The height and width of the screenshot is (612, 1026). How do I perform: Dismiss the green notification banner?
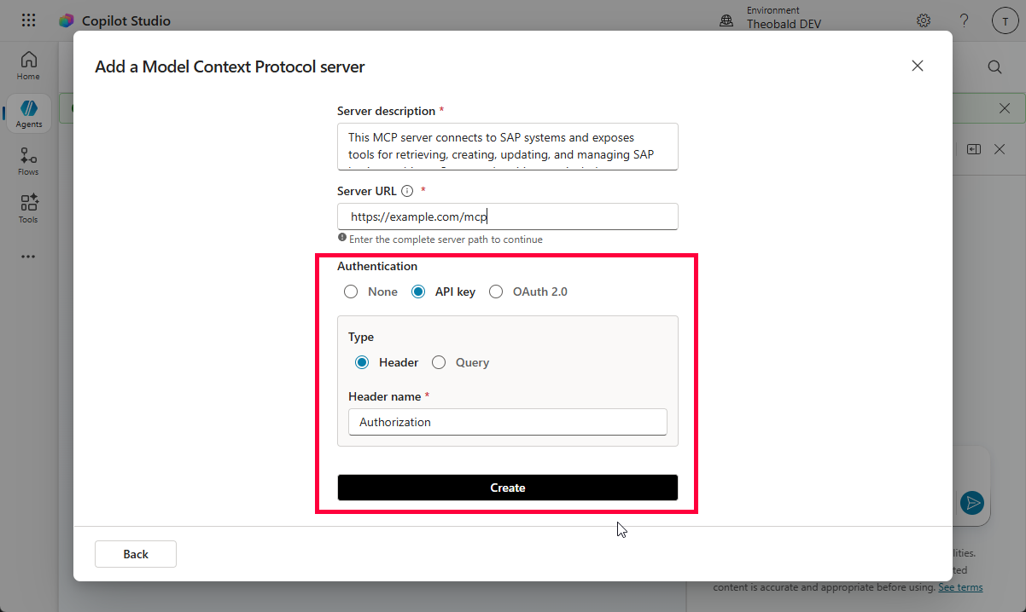point(1005,108)
